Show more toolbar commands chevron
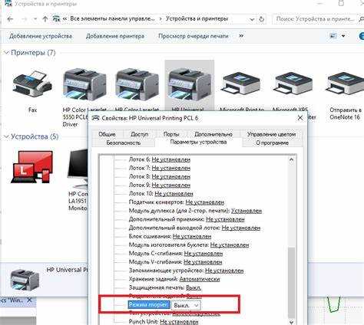This screenshot has height=325, width=364. tap(241, 36)
